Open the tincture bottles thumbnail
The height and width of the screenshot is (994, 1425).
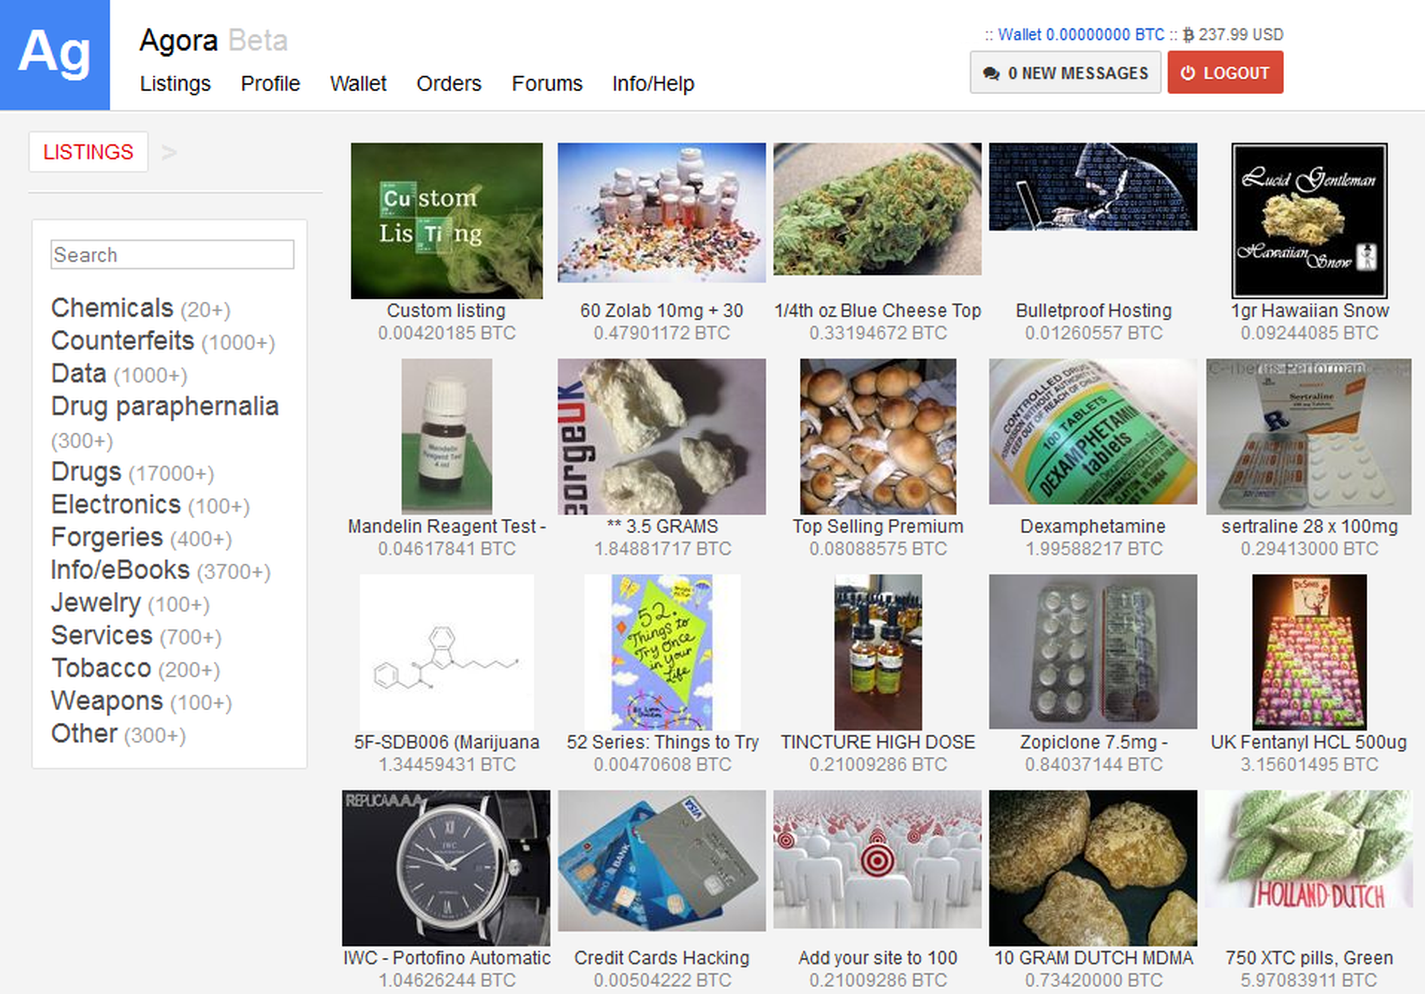point(878,652)
